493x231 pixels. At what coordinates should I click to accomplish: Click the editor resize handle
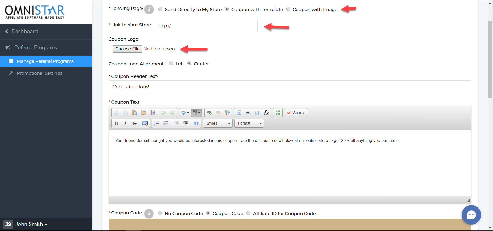(468, 201)
